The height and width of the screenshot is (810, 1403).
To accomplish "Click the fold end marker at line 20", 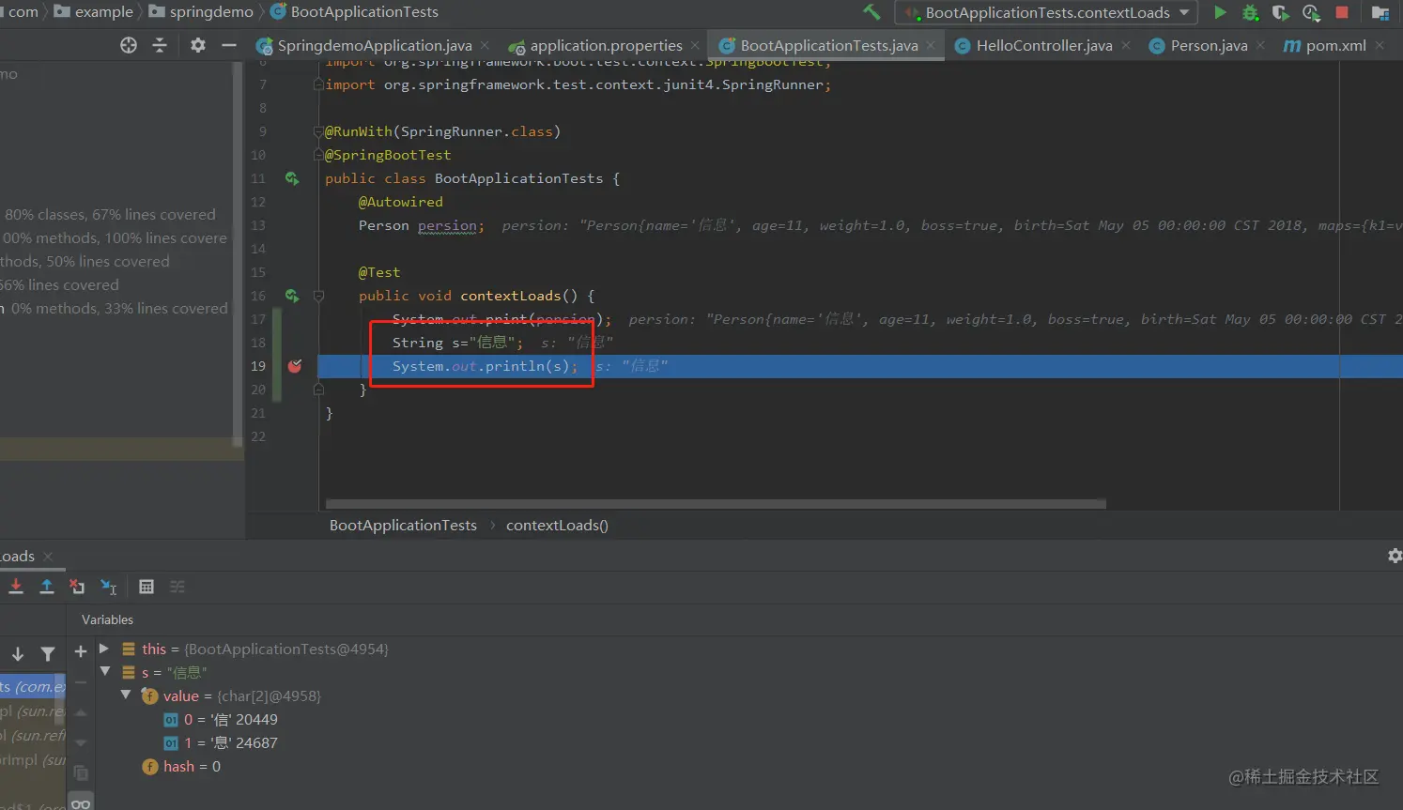I will 318,390.
